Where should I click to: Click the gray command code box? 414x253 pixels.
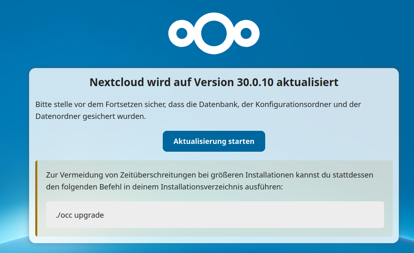(246, 215)
